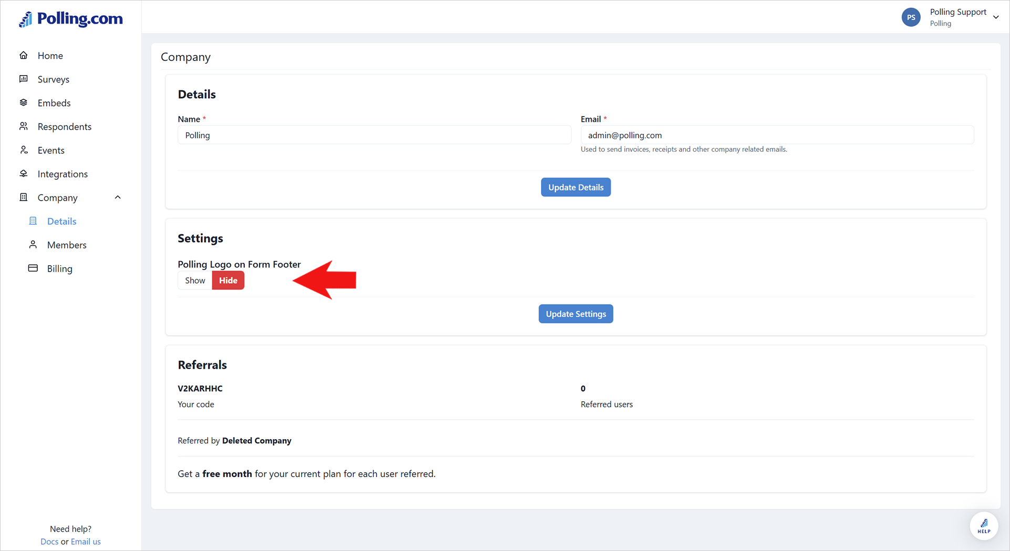Click the company Email field
1010x551 pixels.
pyautogui.click(x=777, y=135)
